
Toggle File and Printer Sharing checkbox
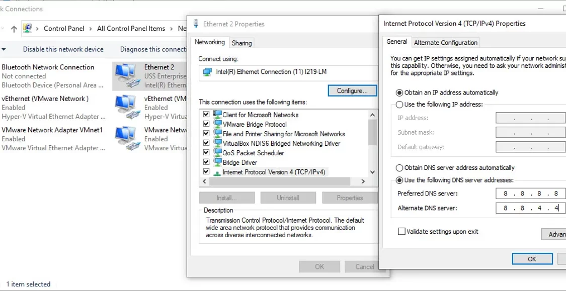(x=206, y=134)
